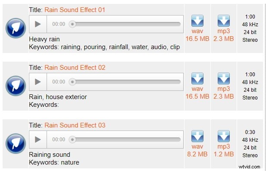Play Rain Sound Effect 03 audio
Screen dimensions: 269x171
click(38, 140)
